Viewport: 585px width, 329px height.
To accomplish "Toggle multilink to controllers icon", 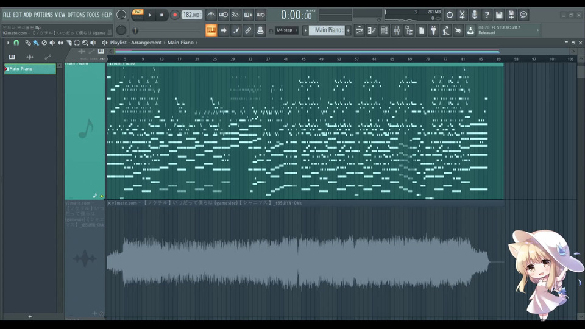I will (x=260, y=30).
